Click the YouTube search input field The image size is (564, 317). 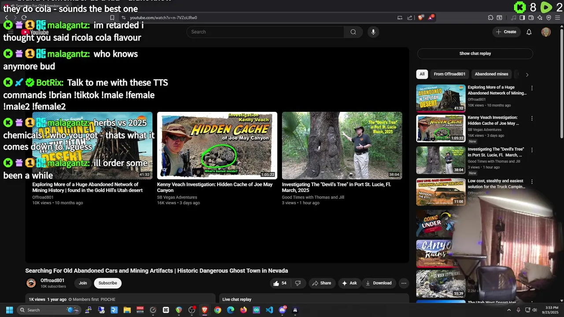tap(265, 32)
